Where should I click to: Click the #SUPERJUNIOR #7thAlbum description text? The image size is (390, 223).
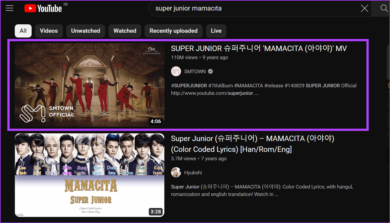264,89
